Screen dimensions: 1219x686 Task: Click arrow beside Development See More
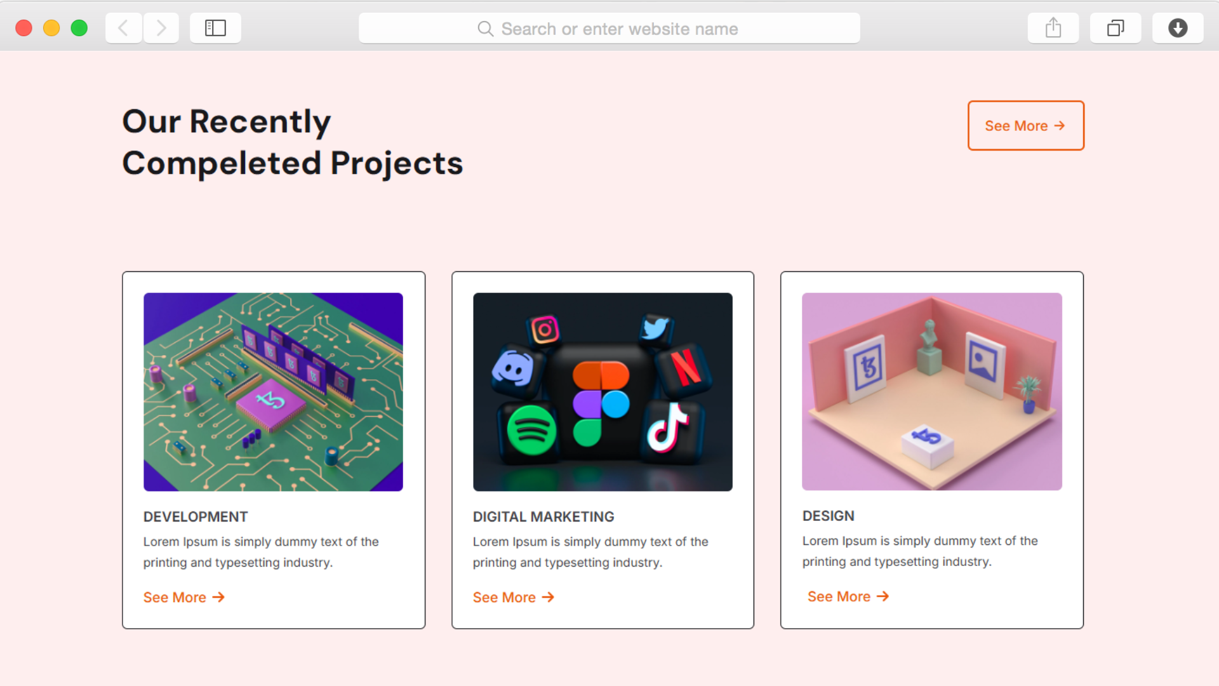[218, 597]
